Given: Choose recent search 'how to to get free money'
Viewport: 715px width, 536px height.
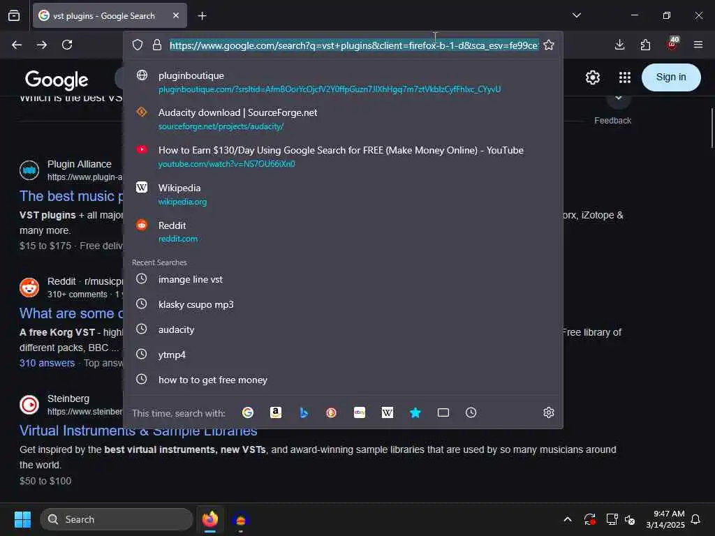Looking at the screenshot, I should tap(343, 380).
